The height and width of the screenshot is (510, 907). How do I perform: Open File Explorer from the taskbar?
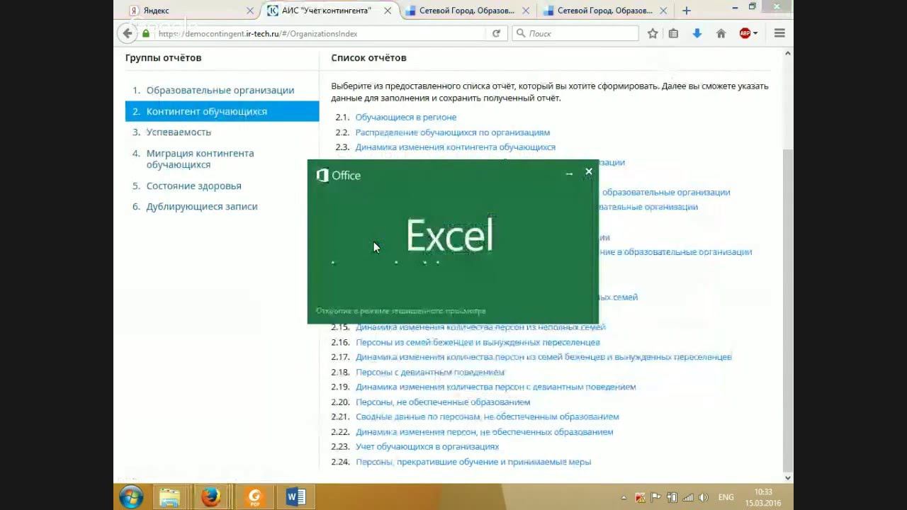click(169, 497)
